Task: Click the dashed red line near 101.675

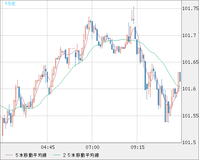Action: coord(72,48)
